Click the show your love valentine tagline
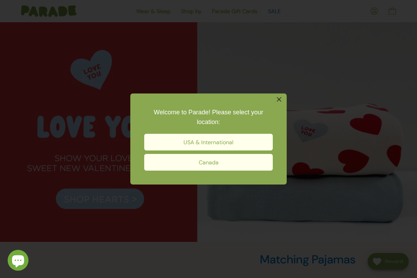Image resolution: width=417 pixels, height=278 pixels. point(79,163)
